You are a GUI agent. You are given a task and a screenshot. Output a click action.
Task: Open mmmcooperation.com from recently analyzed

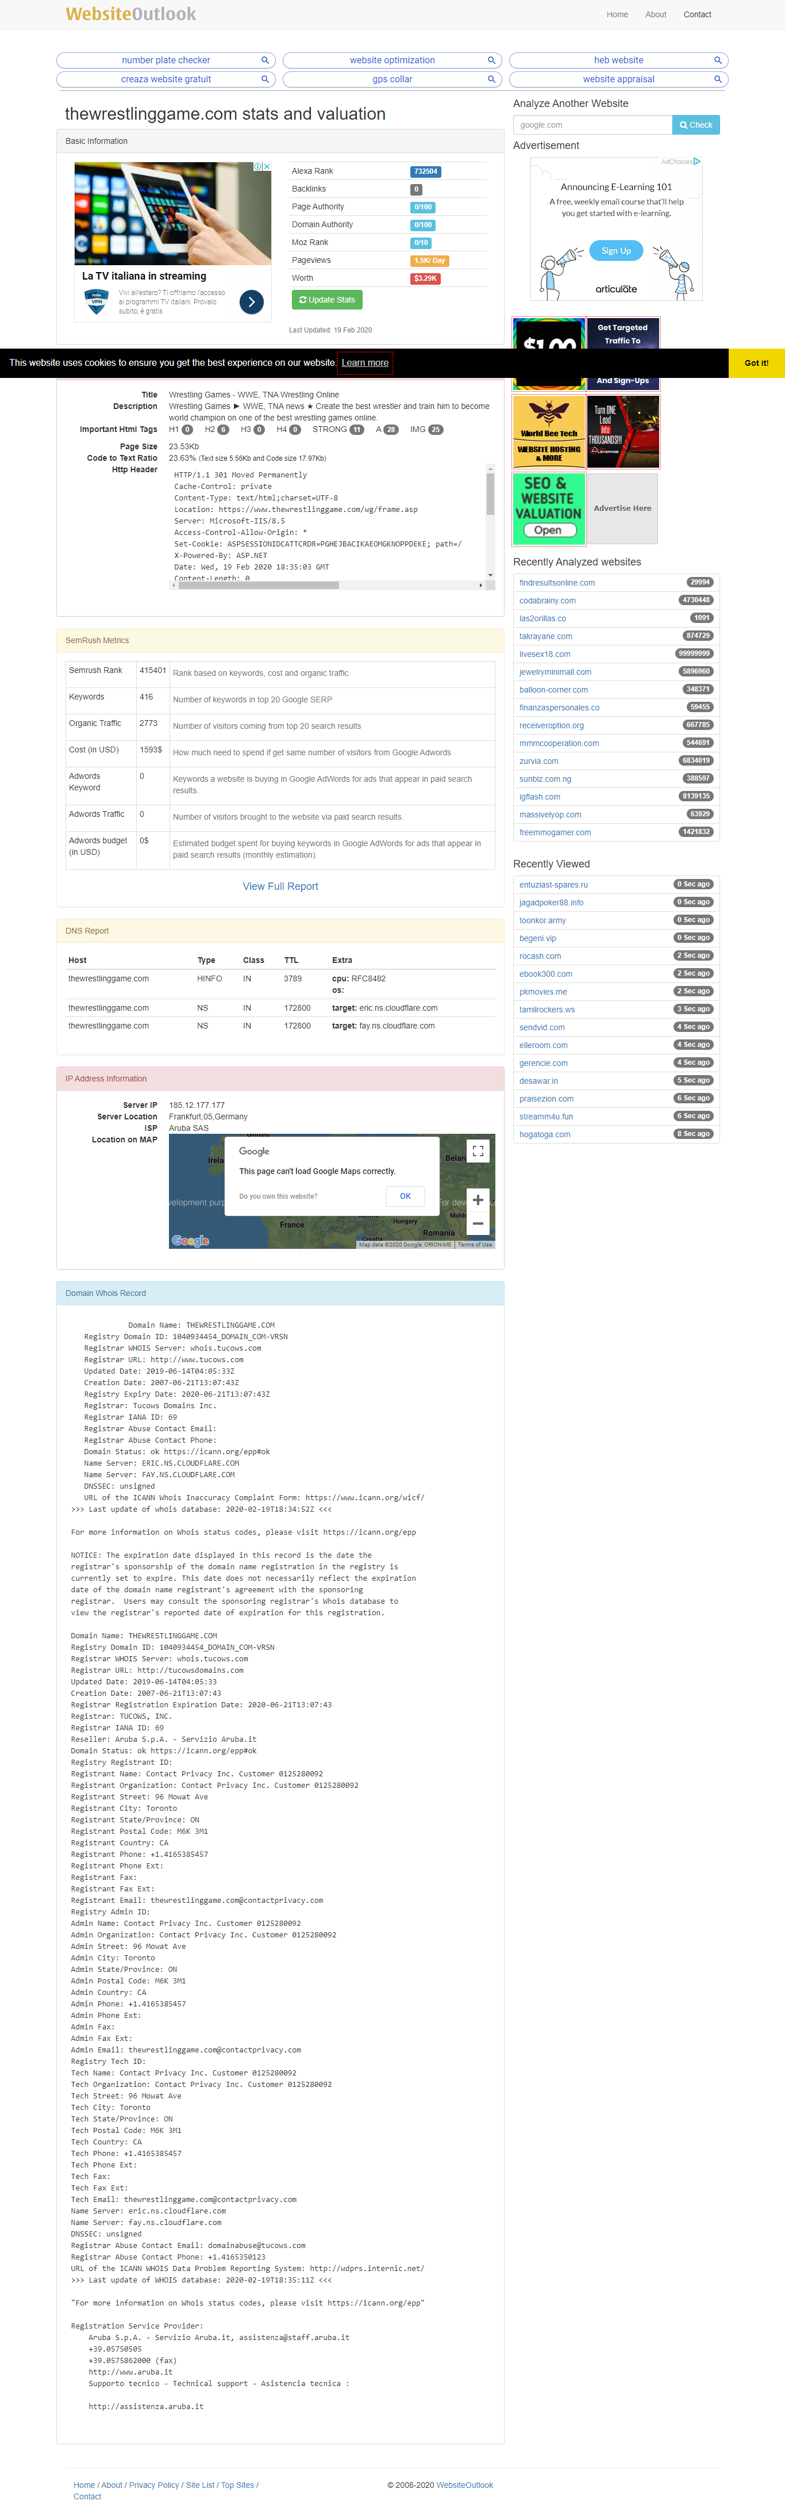coord(559,744)
